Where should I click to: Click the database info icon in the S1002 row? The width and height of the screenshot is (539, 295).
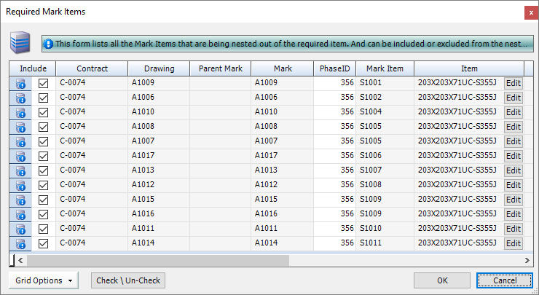(x=20, y=98)
